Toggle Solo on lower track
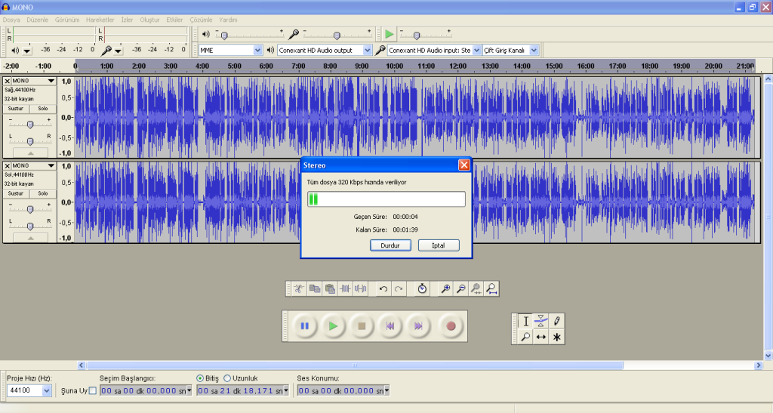 tap(43, 193)
